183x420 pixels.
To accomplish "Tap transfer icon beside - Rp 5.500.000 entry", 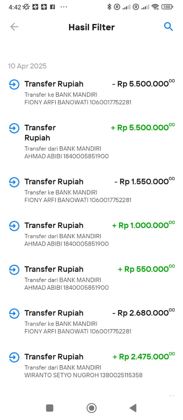I will tap(14, 84).
